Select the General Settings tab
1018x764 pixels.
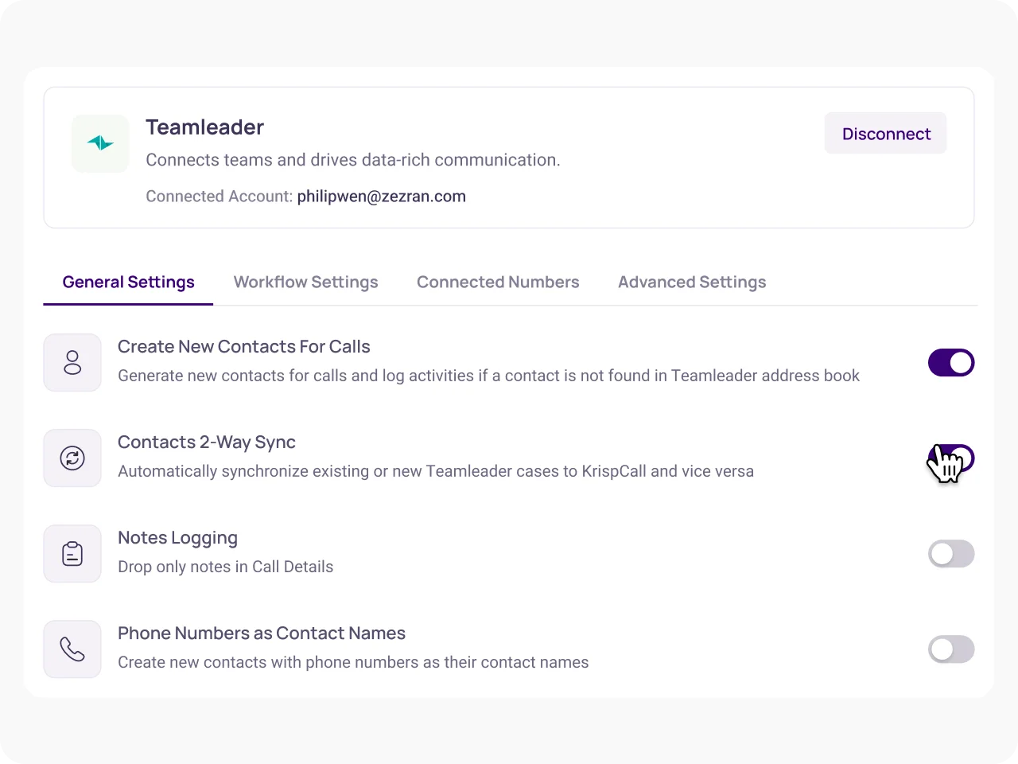[x=128, y=283]
